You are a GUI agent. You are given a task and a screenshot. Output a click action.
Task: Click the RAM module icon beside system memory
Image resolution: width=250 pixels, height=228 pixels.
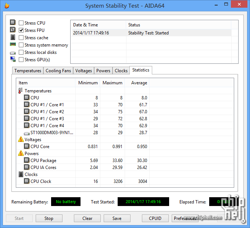pyautogui.click(x=13, y=44)
